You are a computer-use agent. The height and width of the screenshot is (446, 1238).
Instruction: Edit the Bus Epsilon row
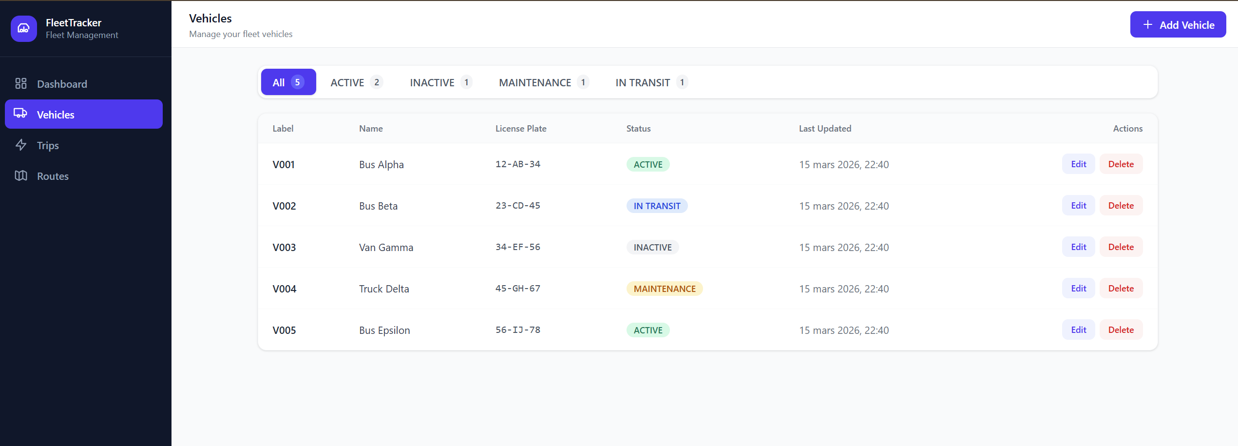(x=1078, y=330)
